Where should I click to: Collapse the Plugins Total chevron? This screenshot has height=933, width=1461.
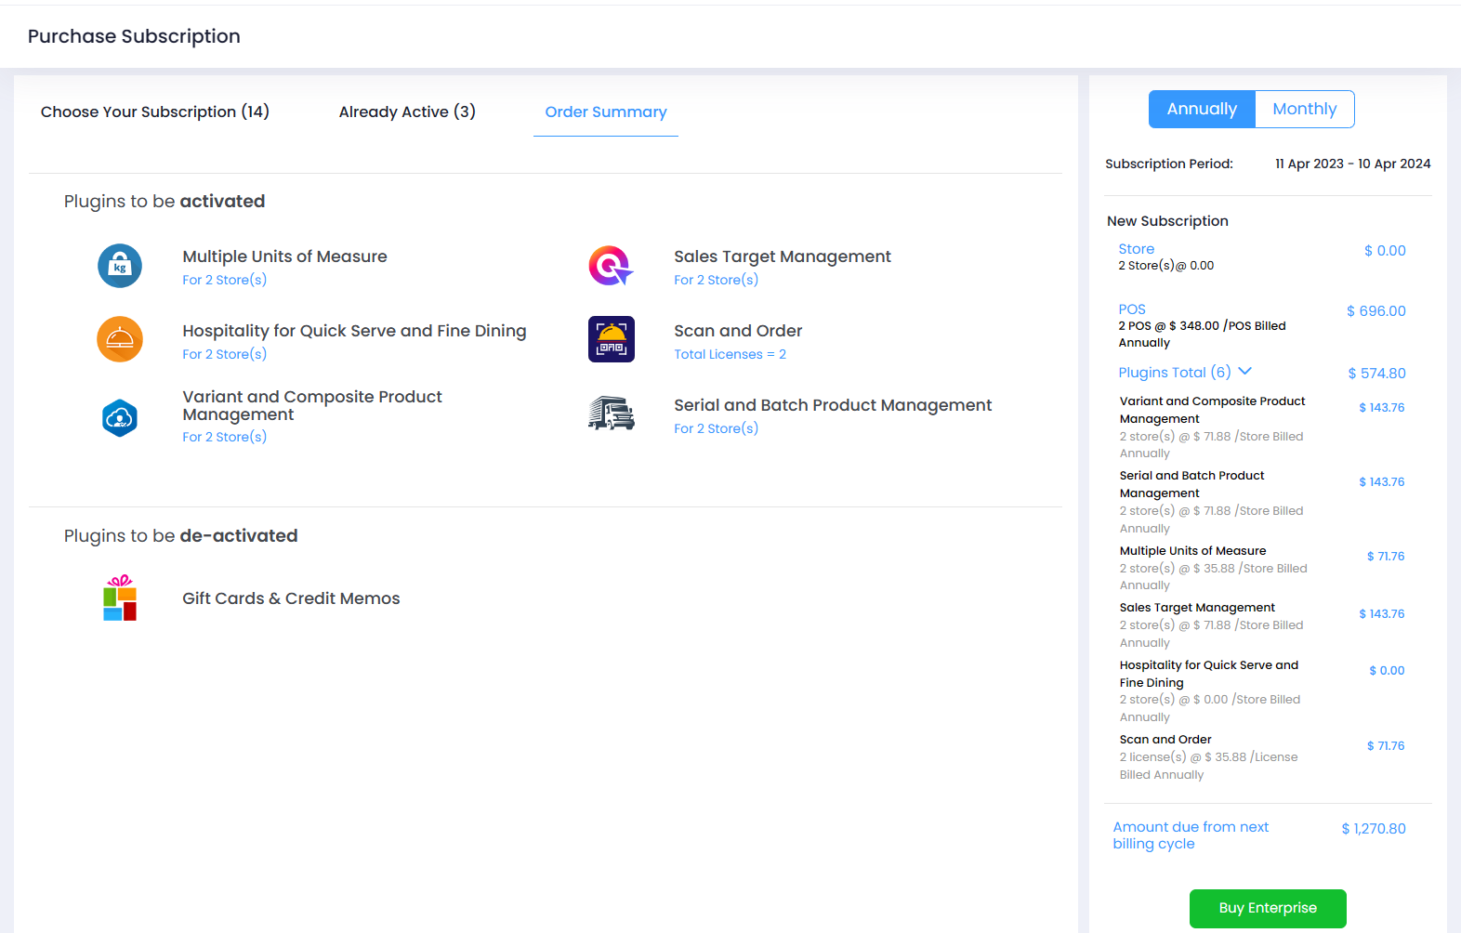[1245, 372]
